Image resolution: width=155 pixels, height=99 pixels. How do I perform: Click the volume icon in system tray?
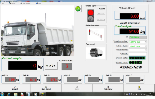coord(141,94)
